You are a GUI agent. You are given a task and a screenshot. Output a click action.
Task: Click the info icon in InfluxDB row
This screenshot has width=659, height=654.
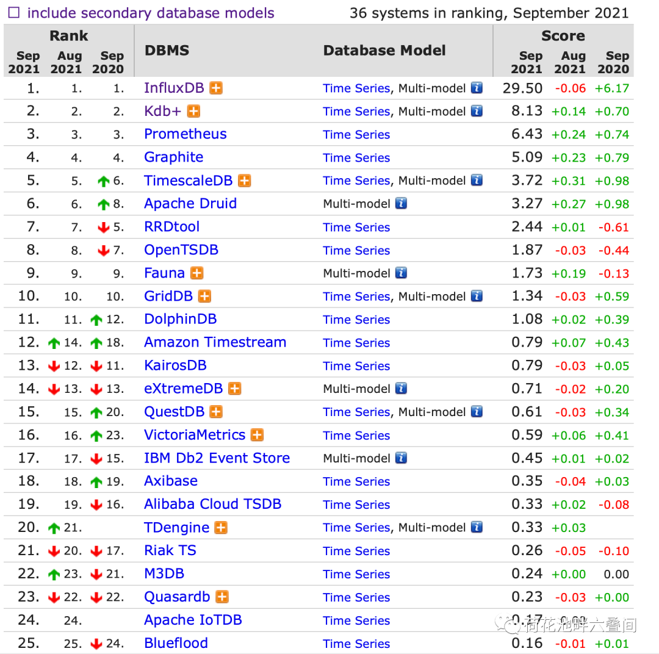pyautogui.click(x=477, y=88)
